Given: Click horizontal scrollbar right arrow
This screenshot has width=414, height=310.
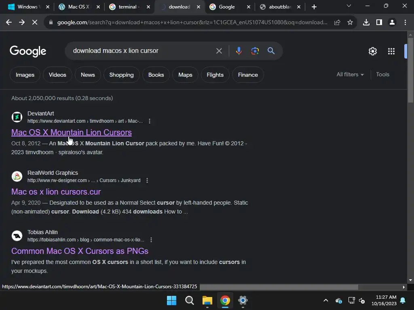Looking at the screenshot, I should (x=404, y=287).
